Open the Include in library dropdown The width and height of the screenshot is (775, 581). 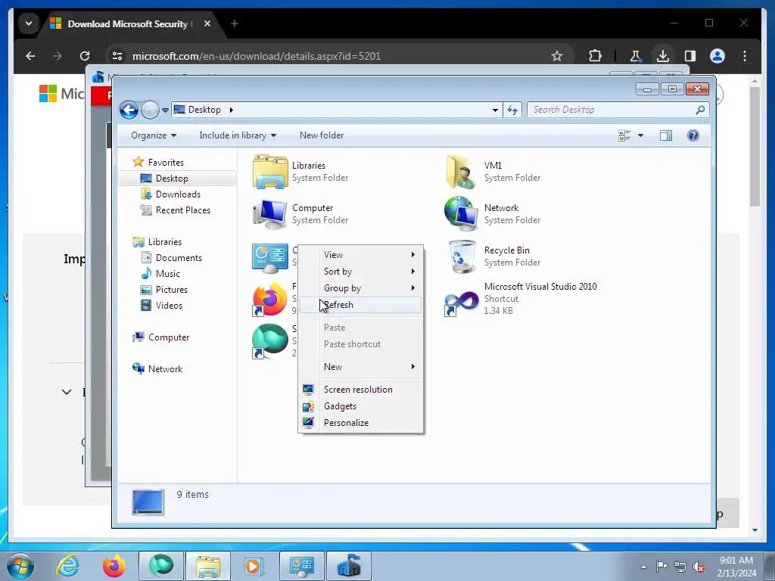tap(238, 135)
